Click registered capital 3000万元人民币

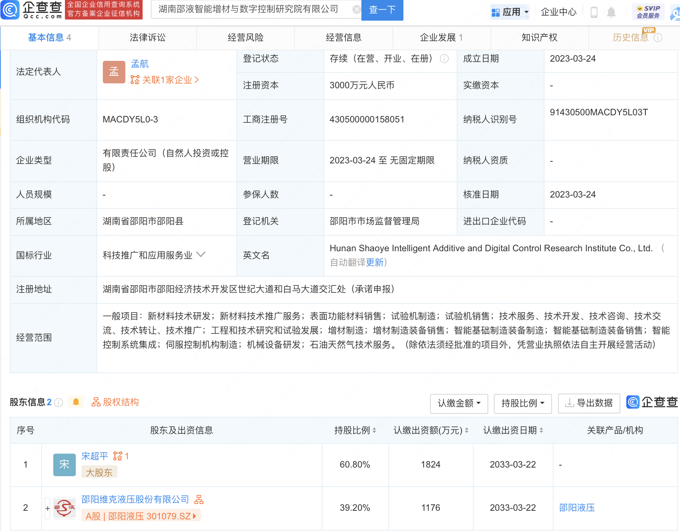362,85
